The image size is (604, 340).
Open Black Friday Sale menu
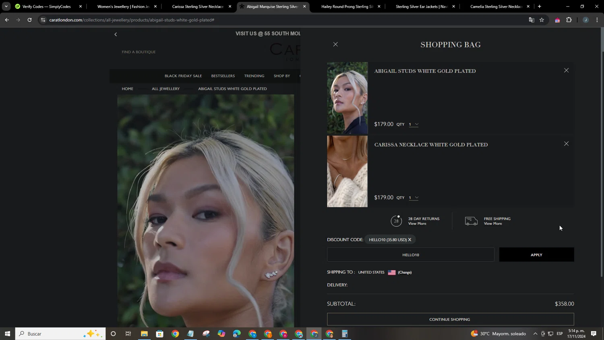(x=183, y=76)
